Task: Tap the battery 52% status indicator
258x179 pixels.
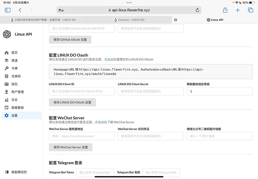Action: coord(248,3)
